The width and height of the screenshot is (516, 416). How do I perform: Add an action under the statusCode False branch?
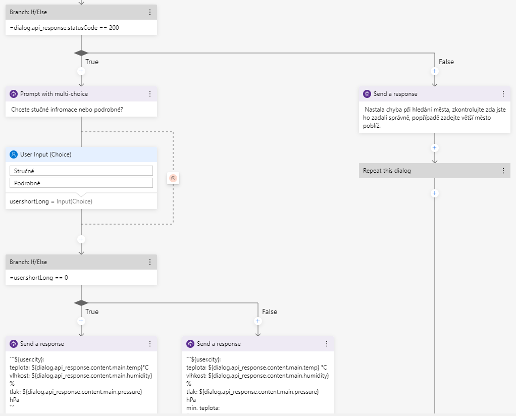(x=435, y=71)
